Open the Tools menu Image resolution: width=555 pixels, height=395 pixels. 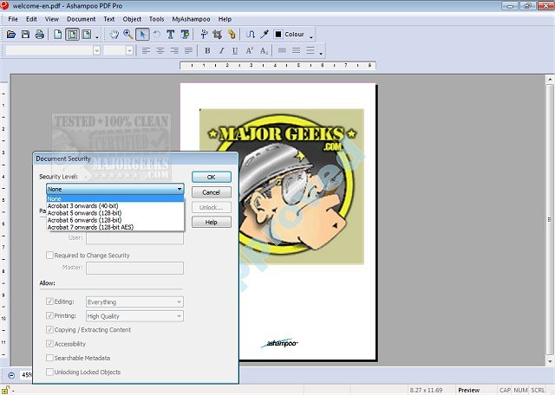click(x=156, y=19)
